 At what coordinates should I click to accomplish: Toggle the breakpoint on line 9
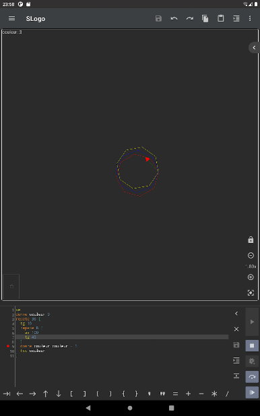[8, 346]
